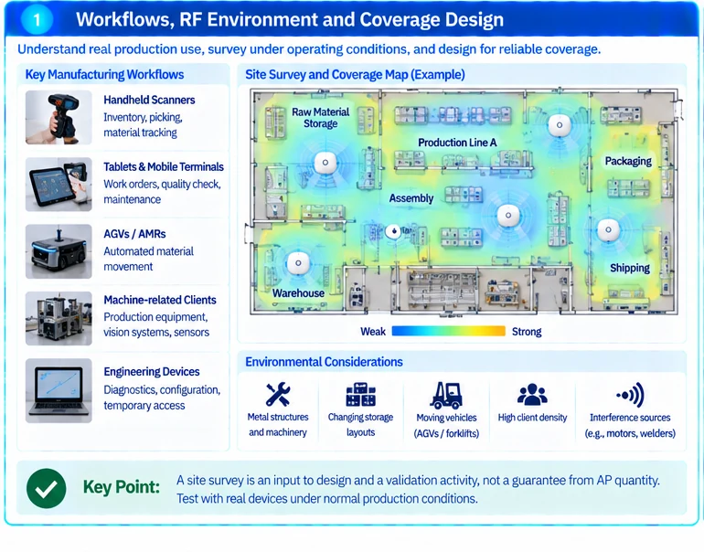This screenshot has width=704, height=552.
Task: Click the Production equipment, vision systems description
Action: pos(156,324)
